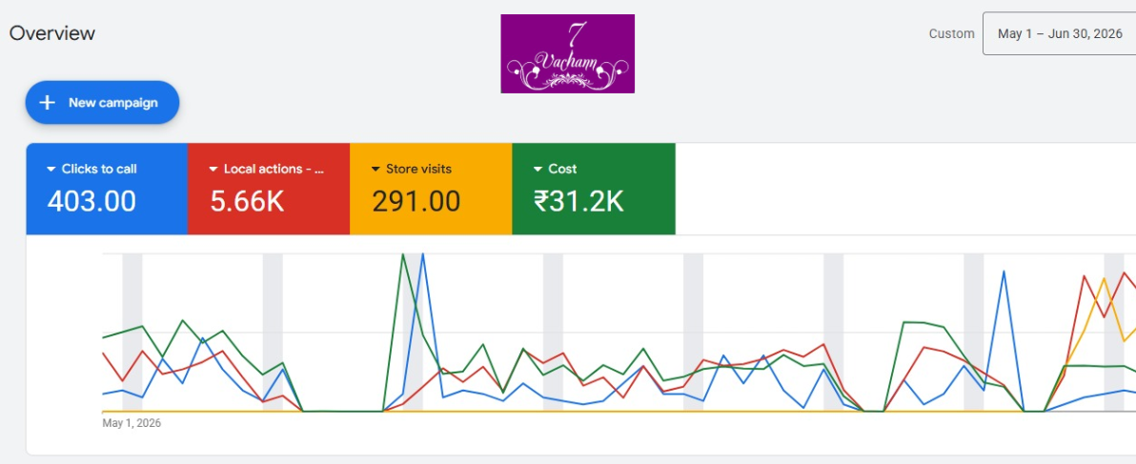Open the May 1 – Jun 30, 2026 date range picker

1059,33
